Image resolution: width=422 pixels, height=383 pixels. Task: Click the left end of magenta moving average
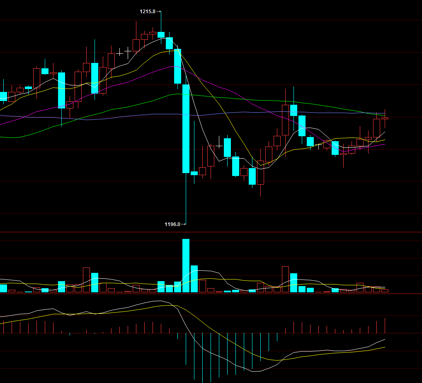[x=1, y=124]
